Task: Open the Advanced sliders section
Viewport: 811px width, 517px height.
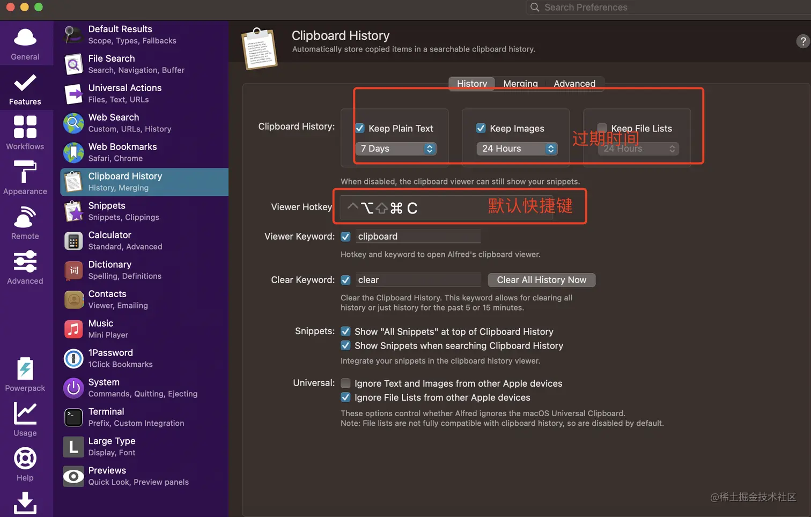Action: [25, 267]
